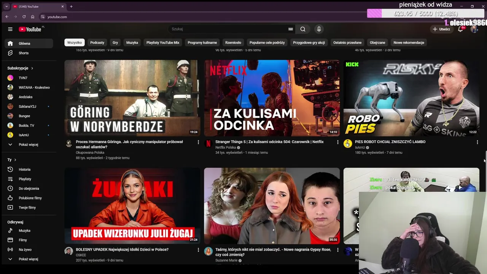
Task: Open Andziaks subscription channel
Action: [29, 97]
